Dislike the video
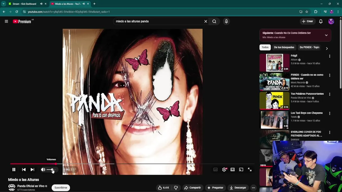The width and height of the screenshot is (342, 192). click(176, 188)
